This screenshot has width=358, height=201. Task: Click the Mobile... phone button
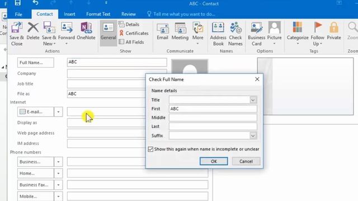pyautogui.click(x=36, y=196)
